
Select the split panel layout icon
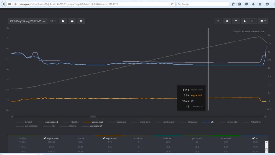[72, 21]
